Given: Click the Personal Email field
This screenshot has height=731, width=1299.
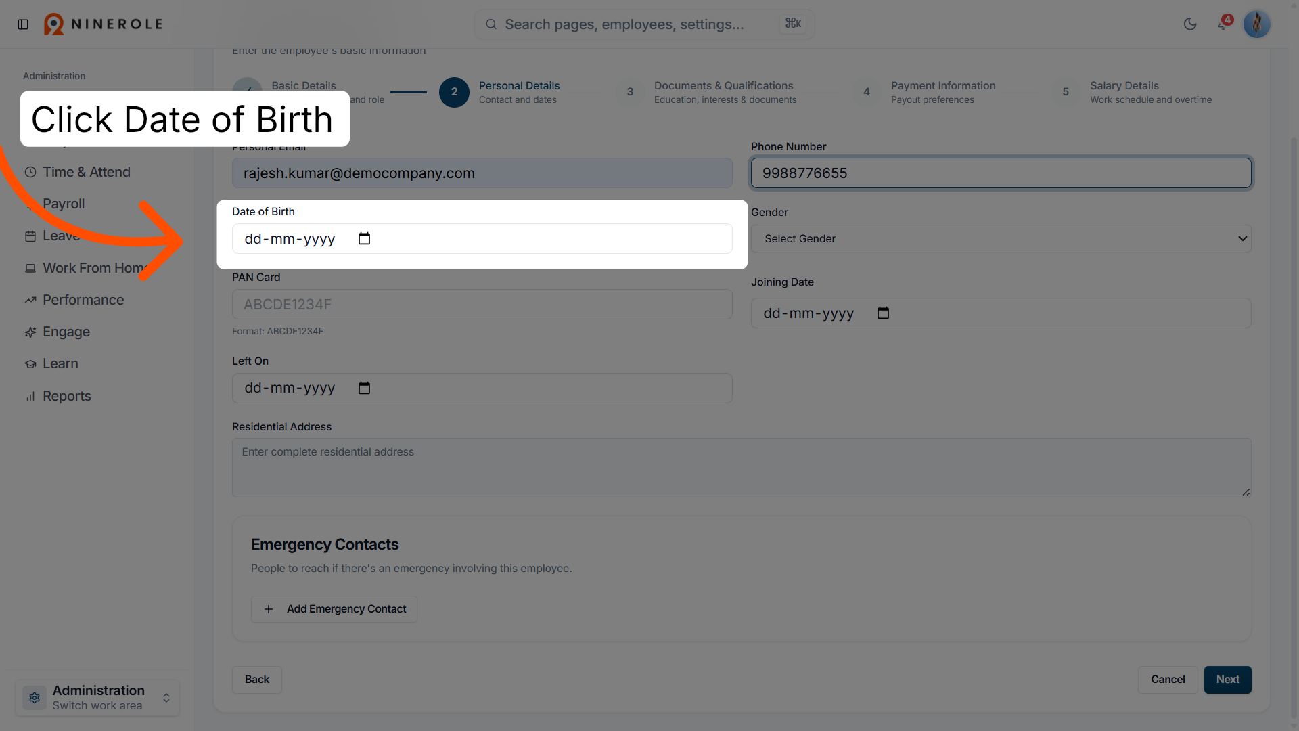Looking at the screenshot, I should click(x=482, y=173).
